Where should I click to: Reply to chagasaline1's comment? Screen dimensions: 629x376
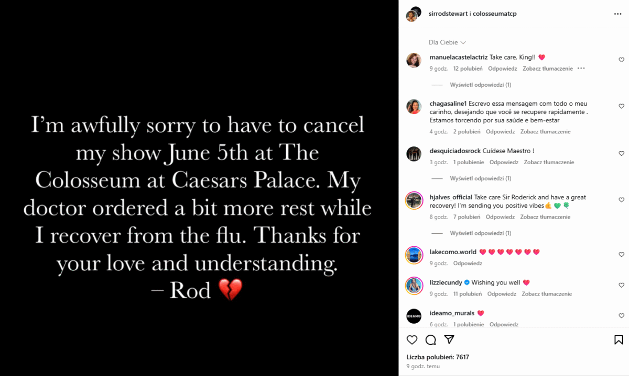click(500, 132)
